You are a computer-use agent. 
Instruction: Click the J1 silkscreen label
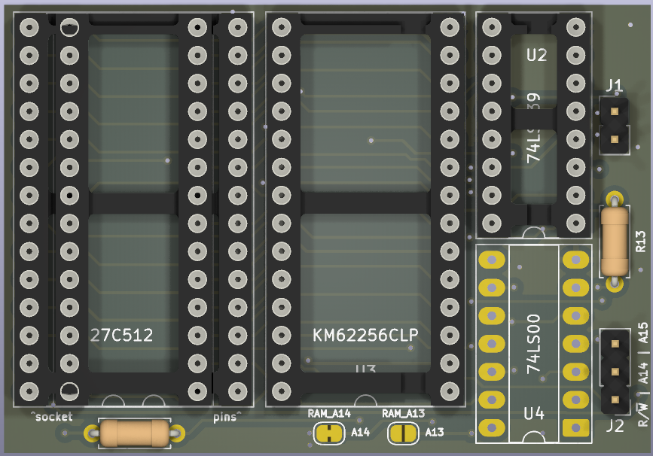click(614, 86)
